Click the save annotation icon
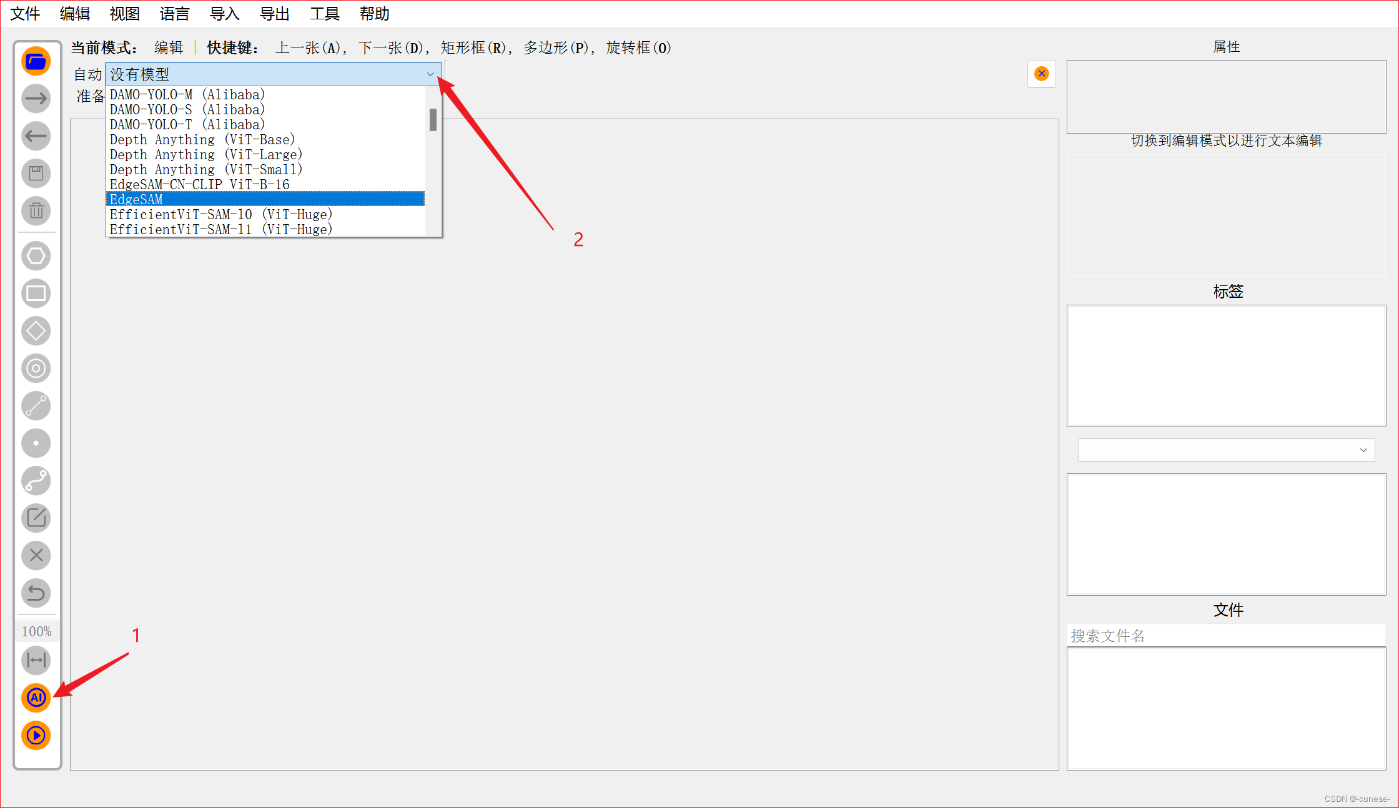1399x808 pixels. click(36, 174)
